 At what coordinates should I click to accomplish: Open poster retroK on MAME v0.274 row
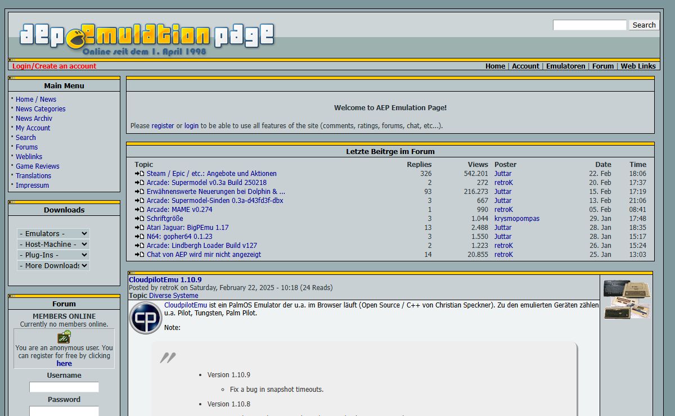click(x=503, y=210)
